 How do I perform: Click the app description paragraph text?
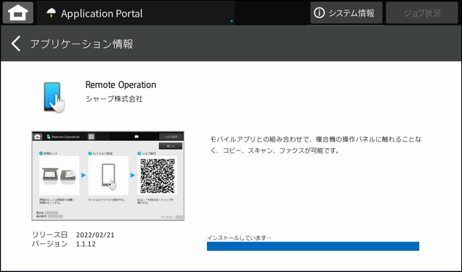315,145
